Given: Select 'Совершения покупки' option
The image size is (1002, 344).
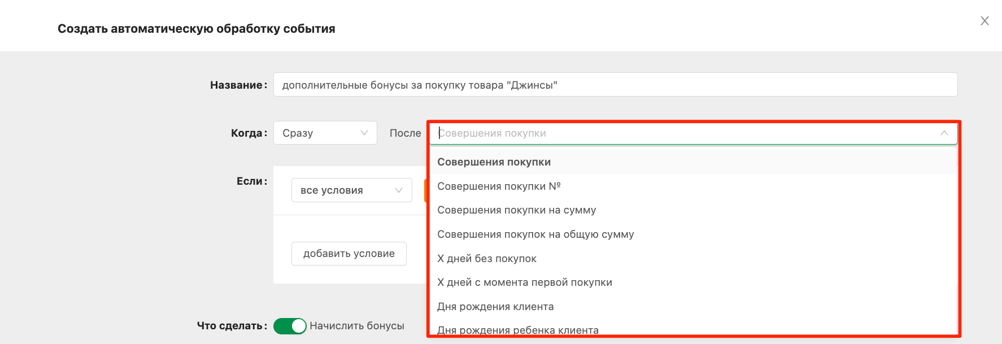Looking at the screenshot, I should [x=693, y=162].
